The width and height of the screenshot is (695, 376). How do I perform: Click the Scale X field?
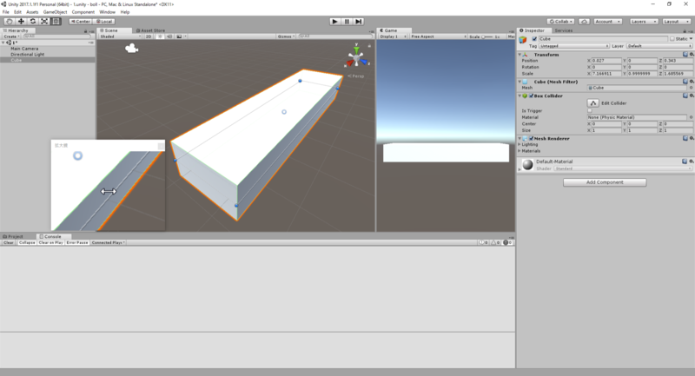(606, 74)
